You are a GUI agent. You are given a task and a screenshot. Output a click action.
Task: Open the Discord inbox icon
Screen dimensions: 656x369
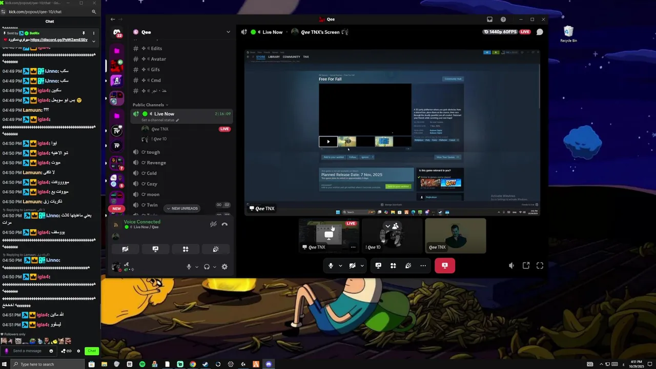(x=489, y=19)
